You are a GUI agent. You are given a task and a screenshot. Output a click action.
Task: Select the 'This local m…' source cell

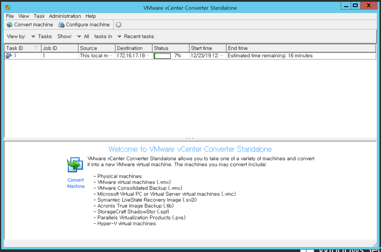(97, 56)
